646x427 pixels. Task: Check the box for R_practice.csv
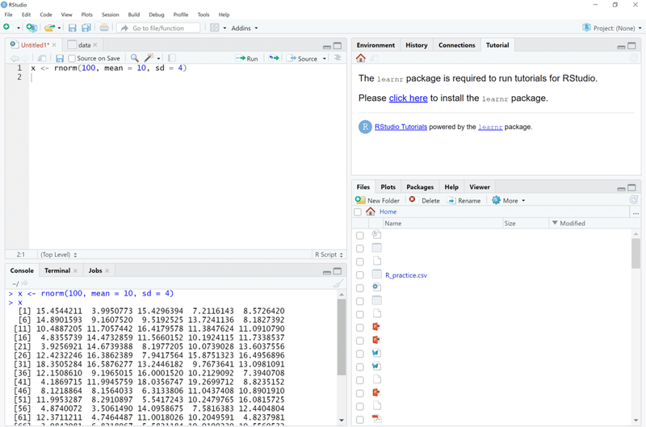pyautogui.click(x=359, y=275)
